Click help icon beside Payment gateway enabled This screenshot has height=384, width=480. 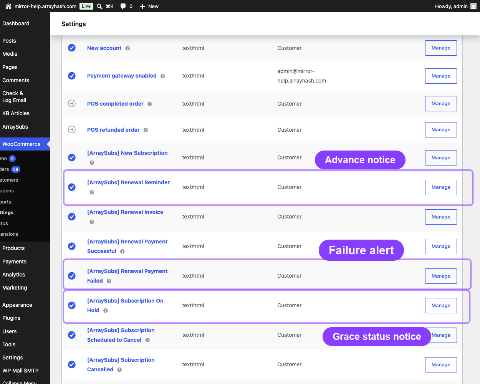(x=163, y=76)
